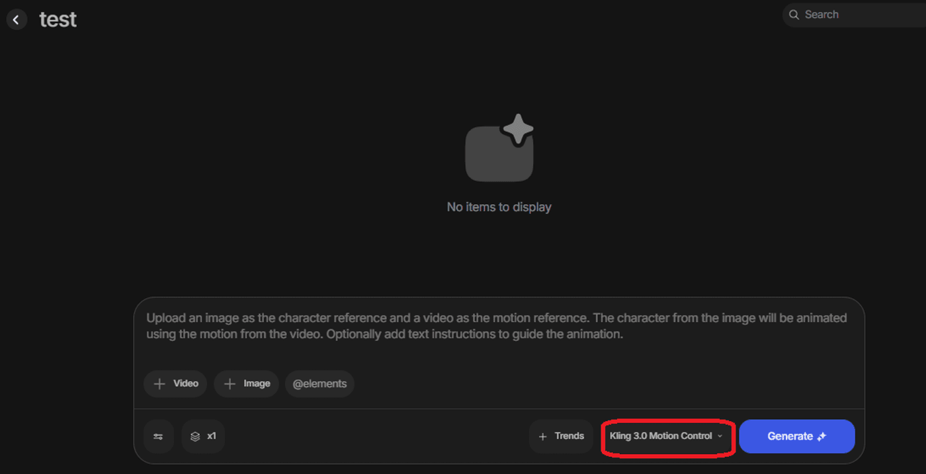The height and width of the screenshot is (474, 926).
Task: Select the @elements chip
Action: pyautogui.click(x=319, y=384)
